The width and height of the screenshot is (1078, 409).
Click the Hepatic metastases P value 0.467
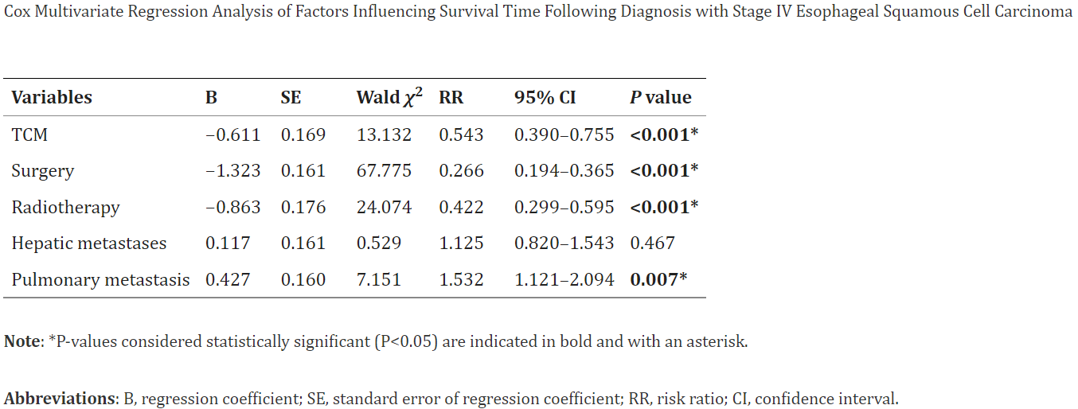652,243
